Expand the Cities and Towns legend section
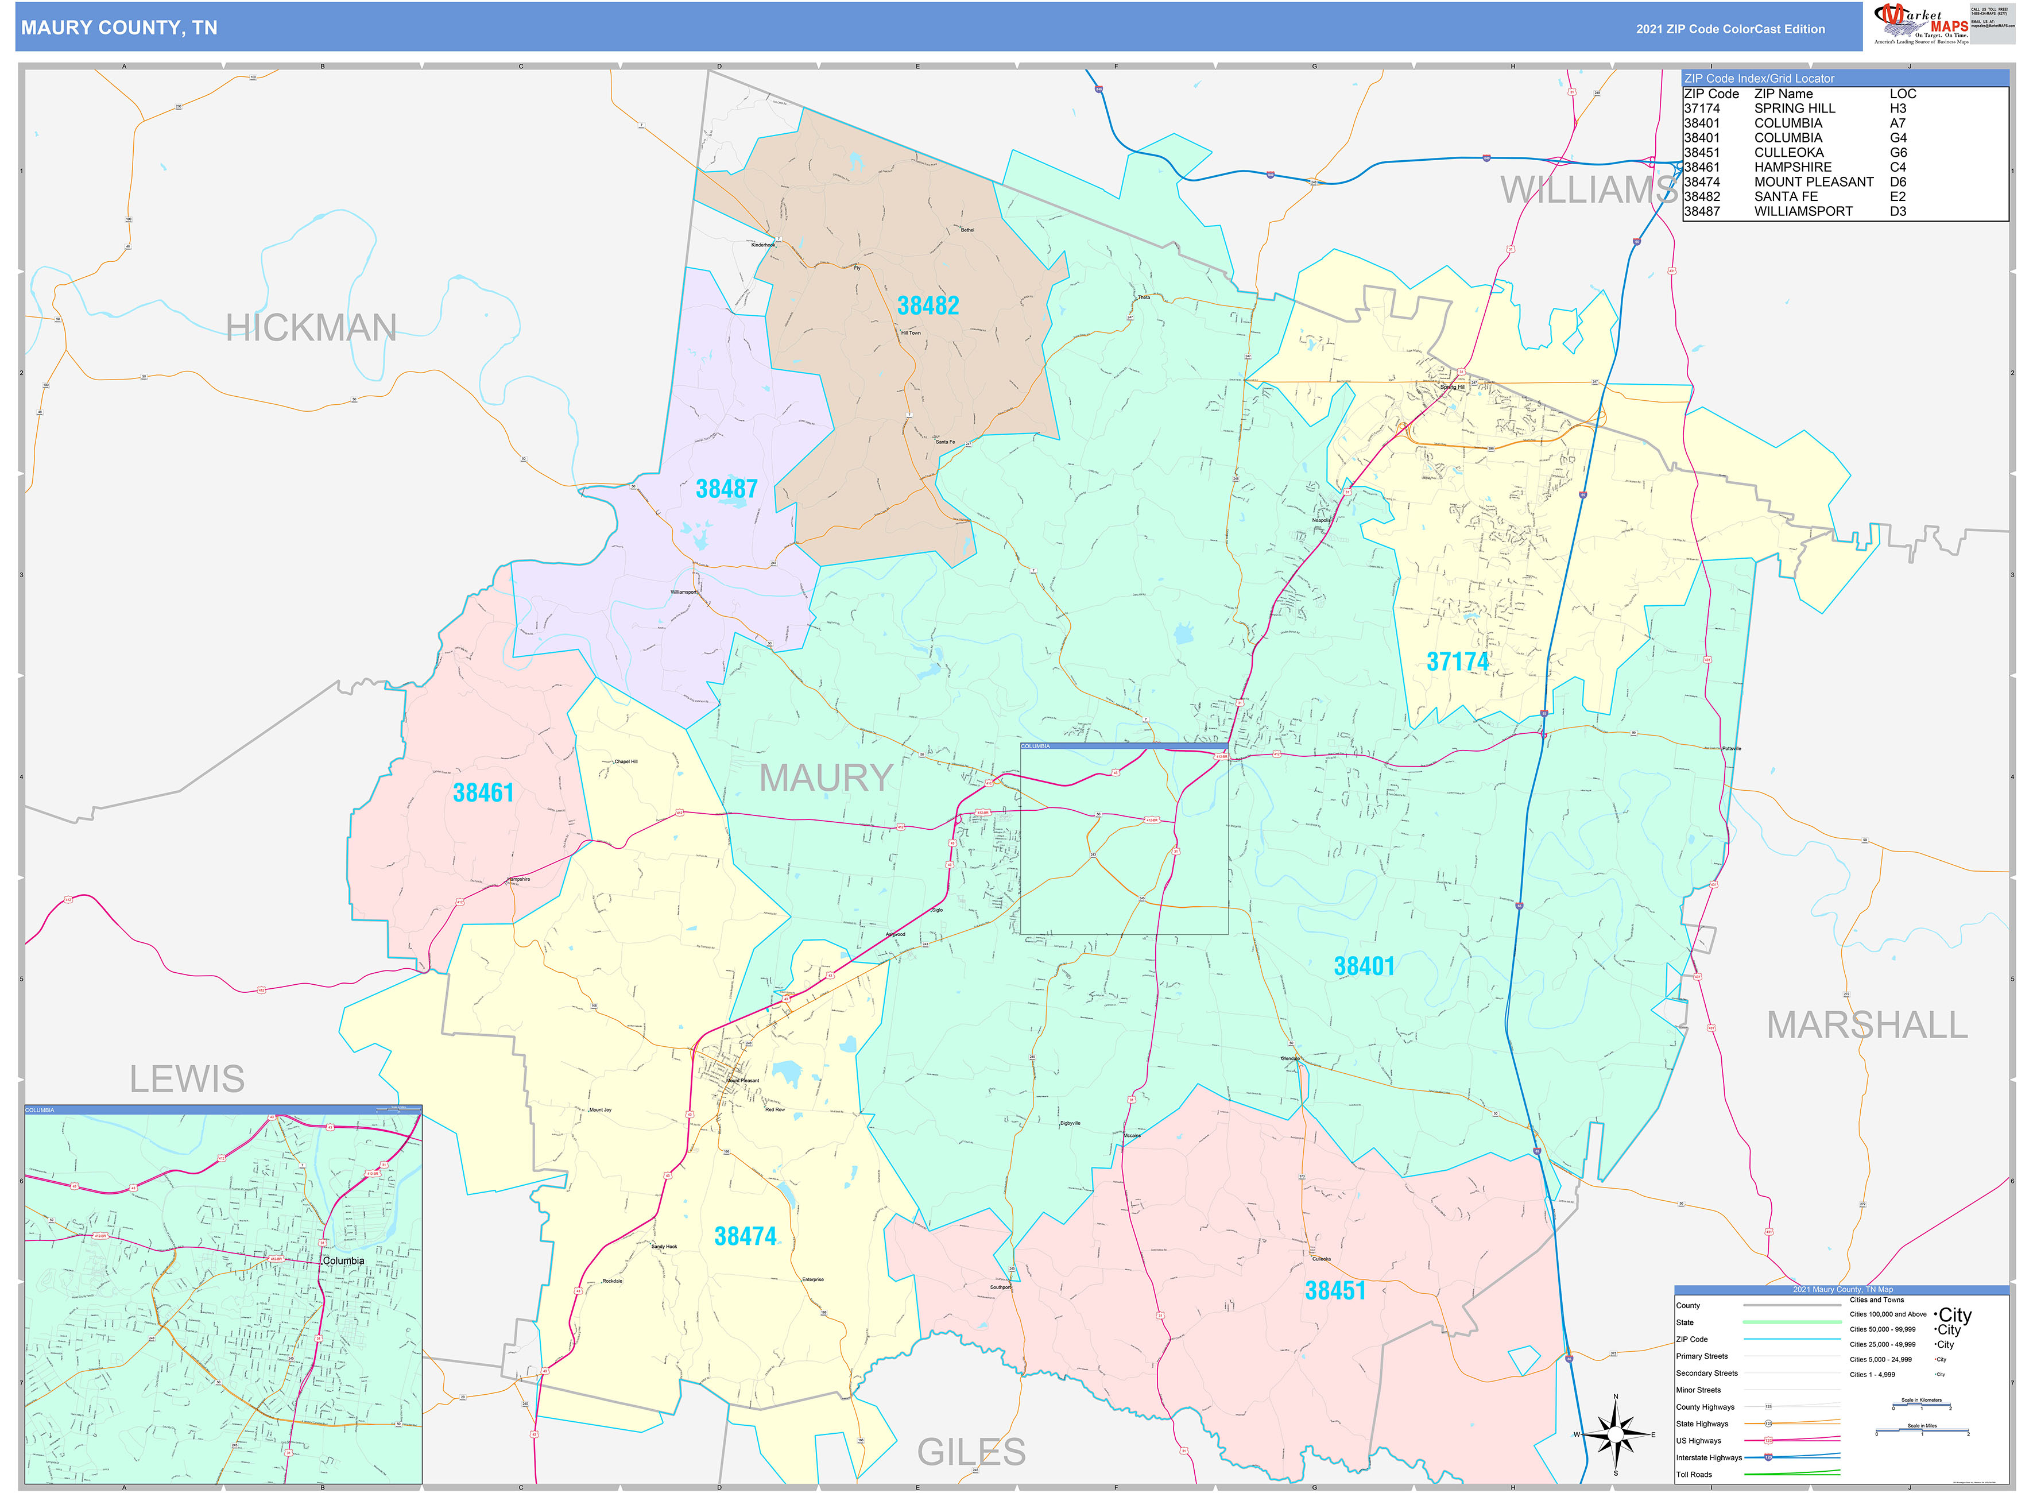Screen dimensions: 2033x1493 pyautogui.click(x=1877, y=1299)
